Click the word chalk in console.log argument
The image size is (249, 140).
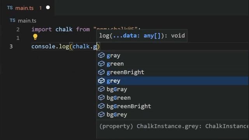[x=81, y=47]
